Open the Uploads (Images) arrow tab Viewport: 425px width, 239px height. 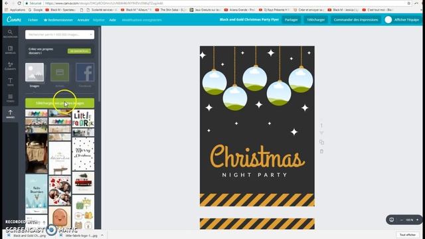click(11, 114)
